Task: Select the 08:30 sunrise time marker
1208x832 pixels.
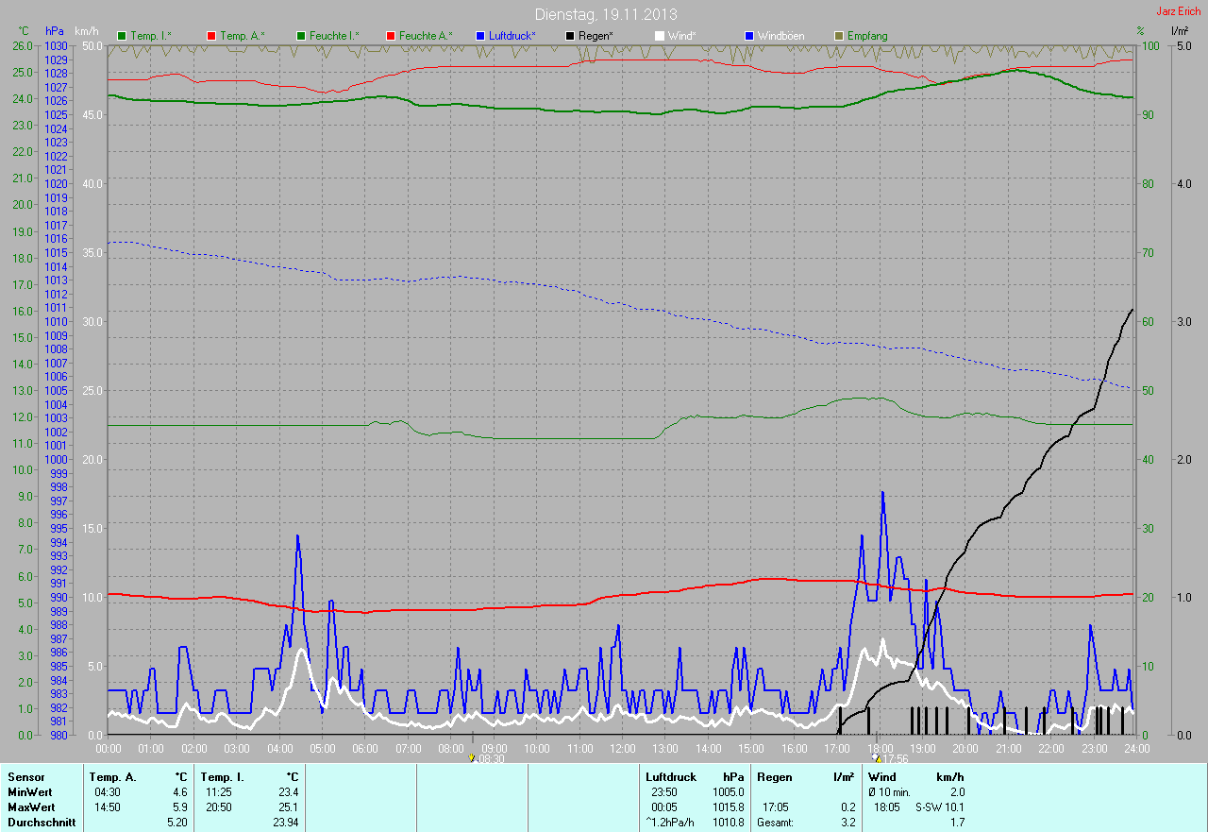Action: [x=489, y=758]
